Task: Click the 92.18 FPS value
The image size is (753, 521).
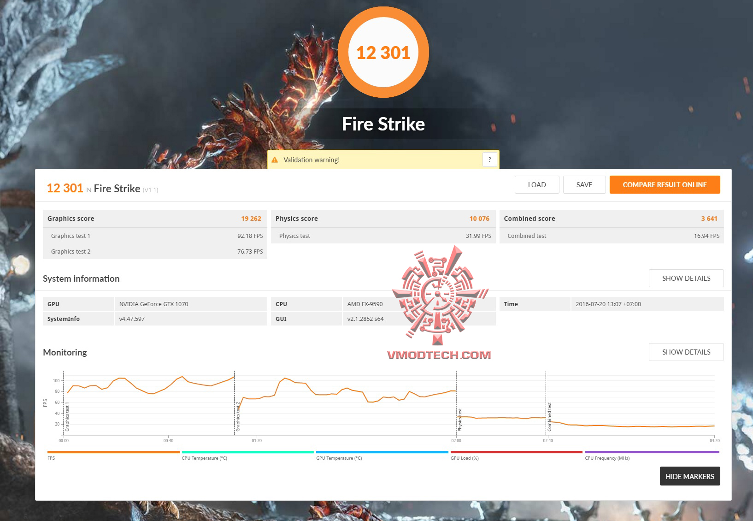Action: point(250,236)
